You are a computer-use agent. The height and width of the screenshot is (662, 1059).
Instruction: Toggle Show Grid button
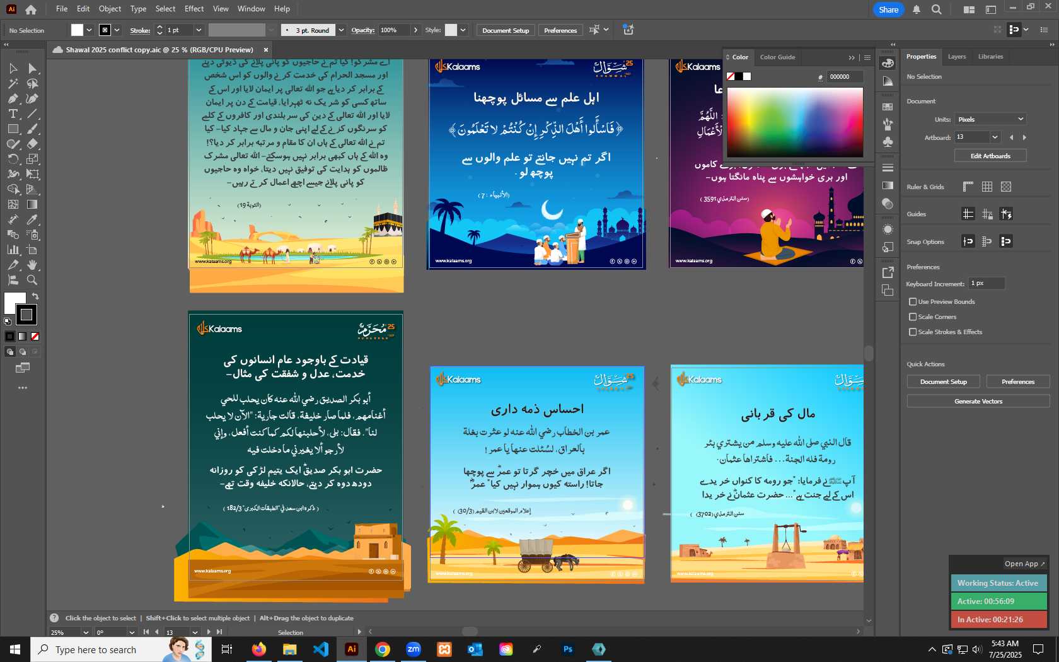pos(987,187)
